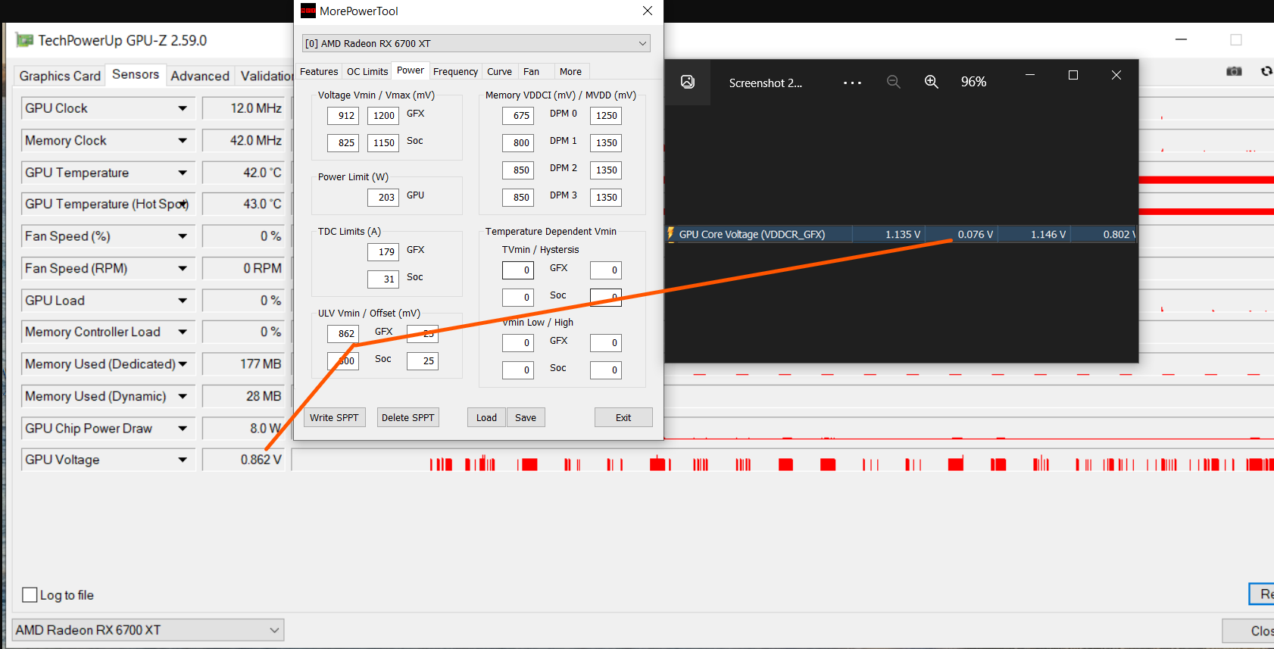1274x649 pixels.
Task: Open the Frequency tab
Action: pyautogui.click(x=455, y=72)
